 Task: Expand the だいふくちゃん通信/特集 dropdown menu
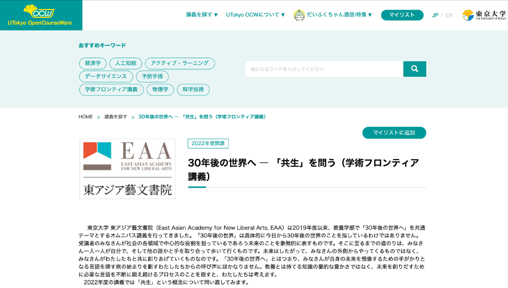[339, 15]
